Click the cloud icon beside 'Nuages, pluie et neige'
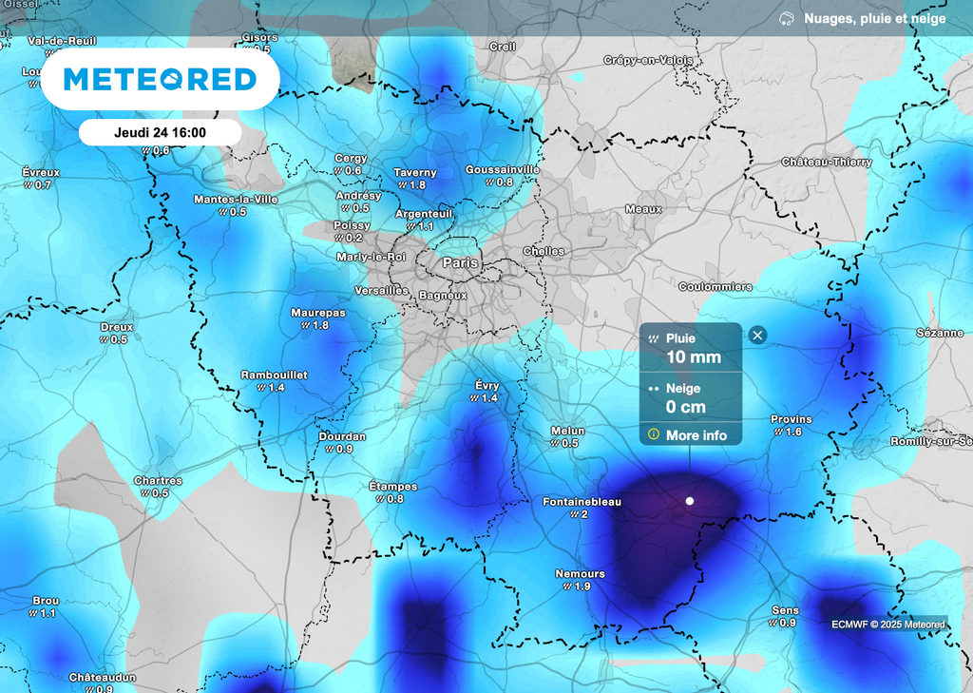973x693 pixels. [x=786, y=17]
